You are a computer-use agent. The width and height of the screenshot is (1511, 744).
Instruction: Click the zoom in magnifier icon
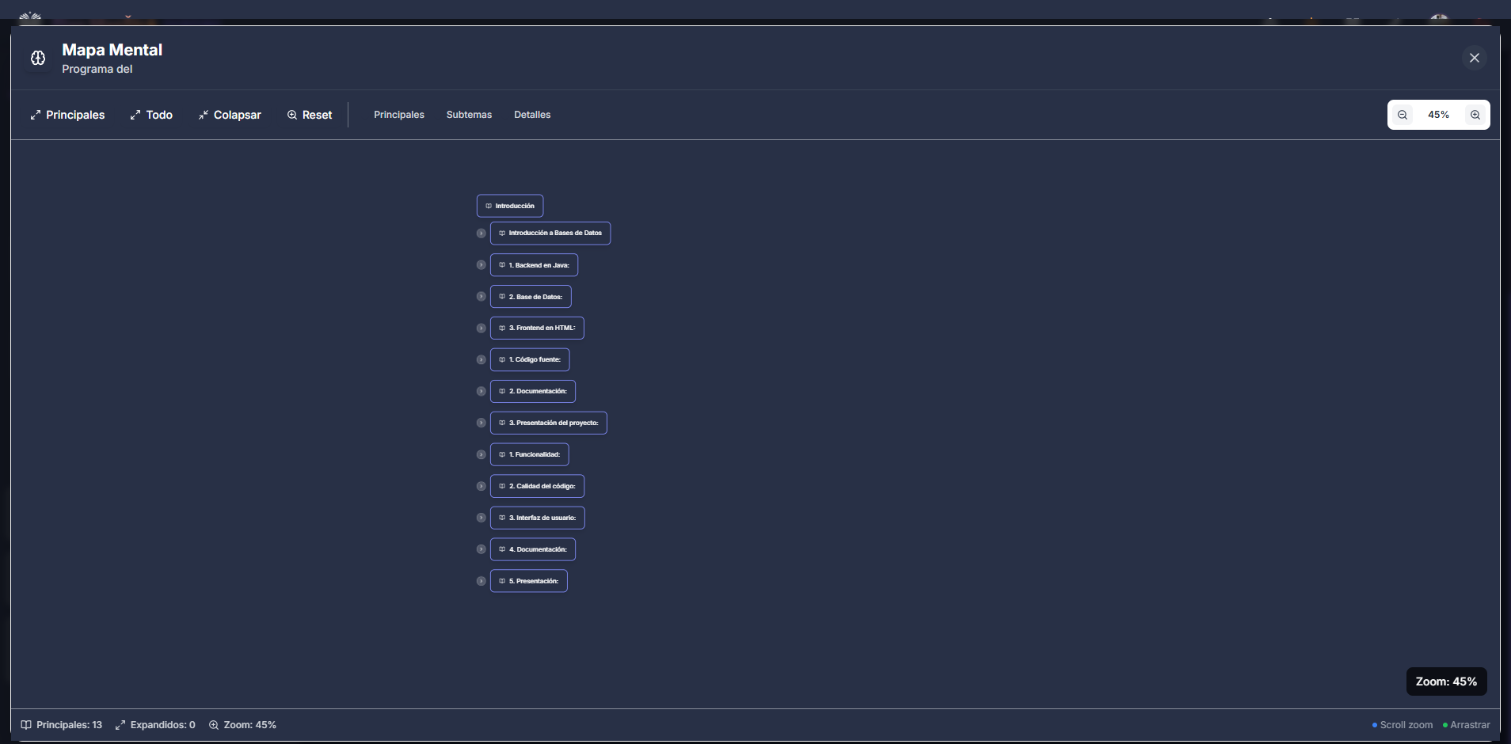1475,115
